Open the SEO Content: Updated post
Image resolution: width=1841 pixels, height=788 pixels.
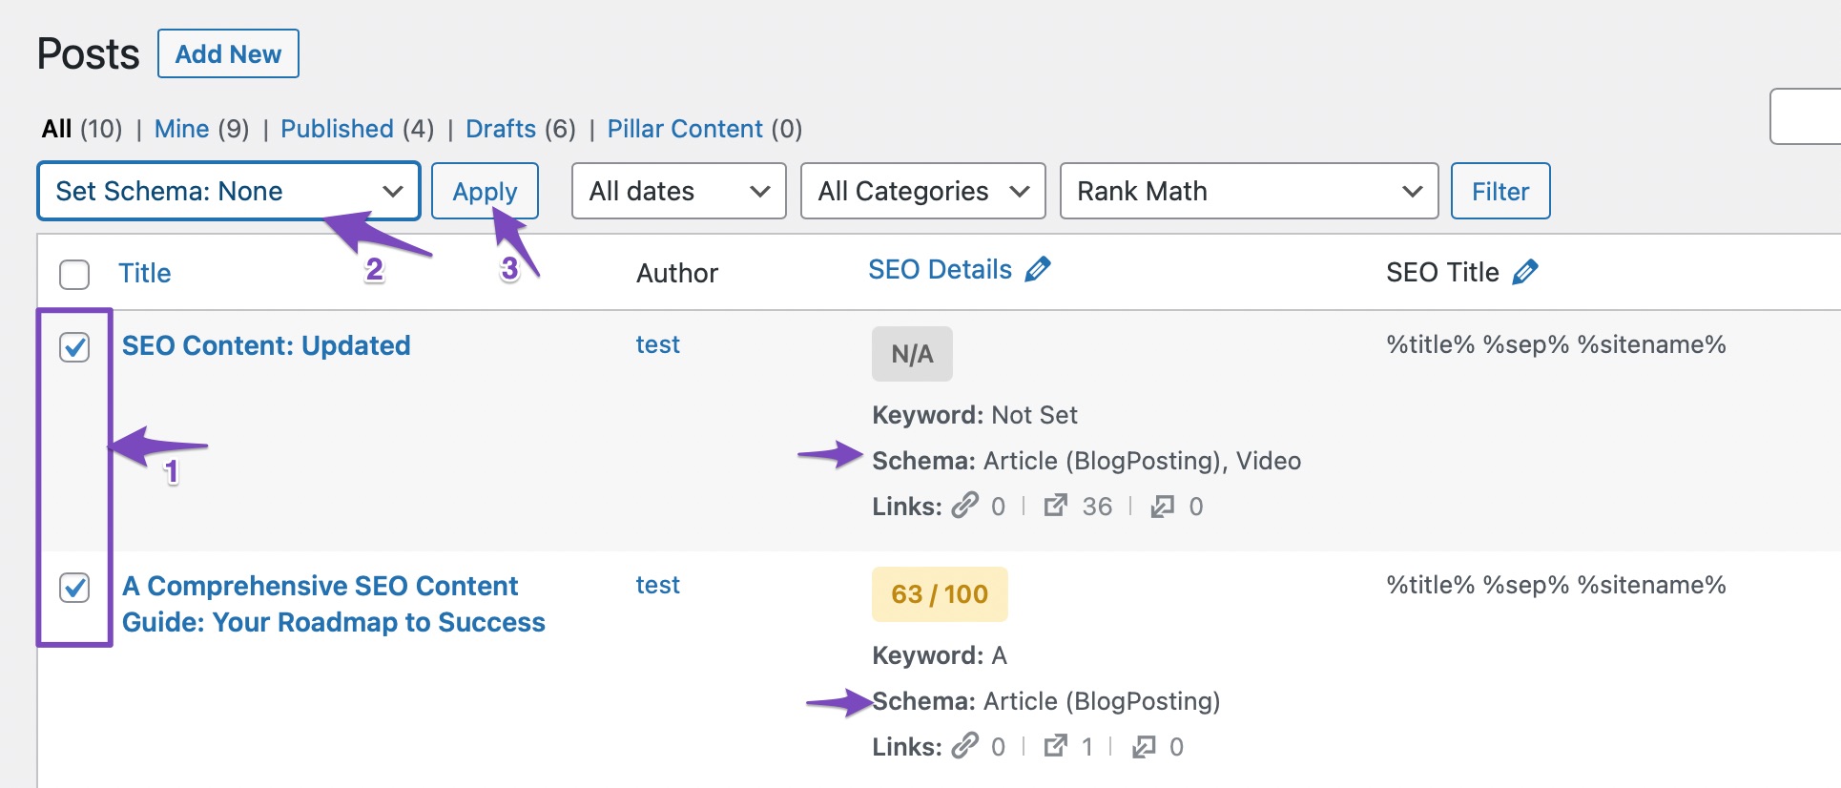click(x=266, y=345)
